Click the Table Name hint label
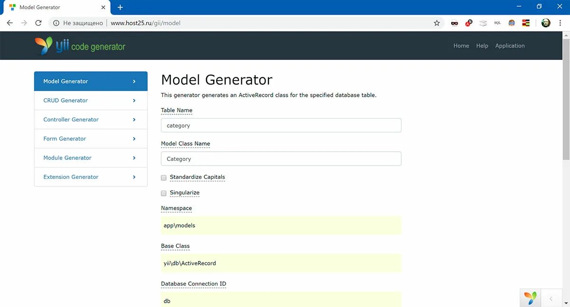570x307 pixels. [177, 110]
